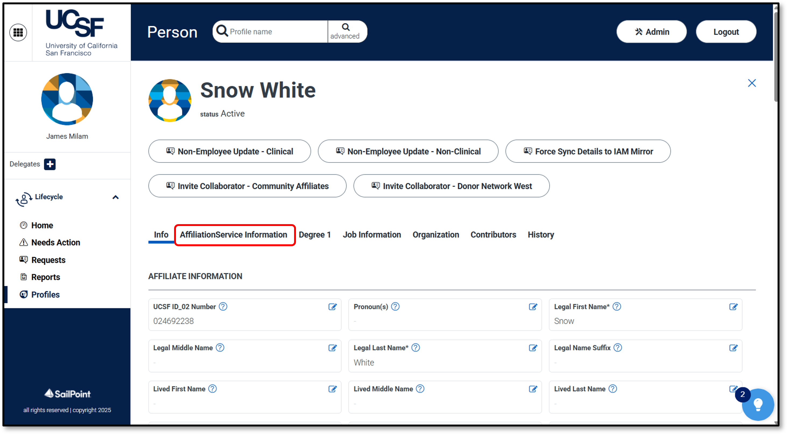Click Force Sync Details to IAM Mirror

click(x=588, y=151)
